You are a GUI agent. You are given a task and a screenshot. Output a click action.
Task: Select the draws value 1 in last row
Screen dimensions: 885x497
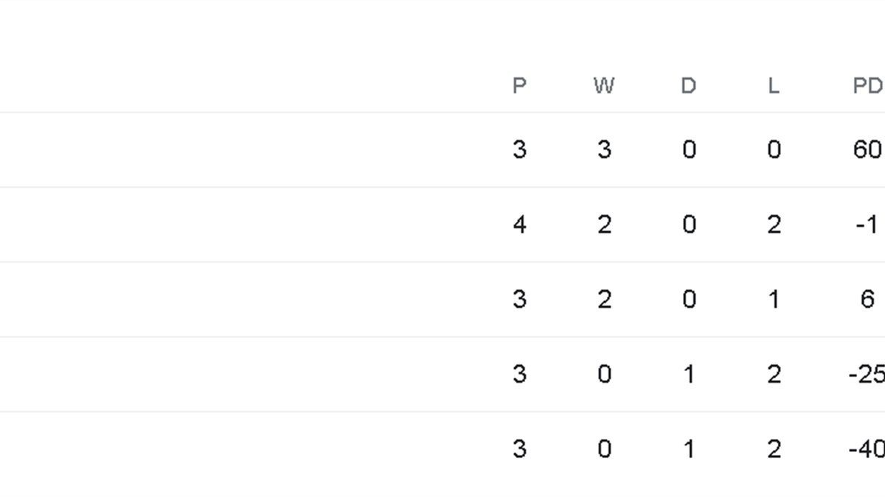688,448
